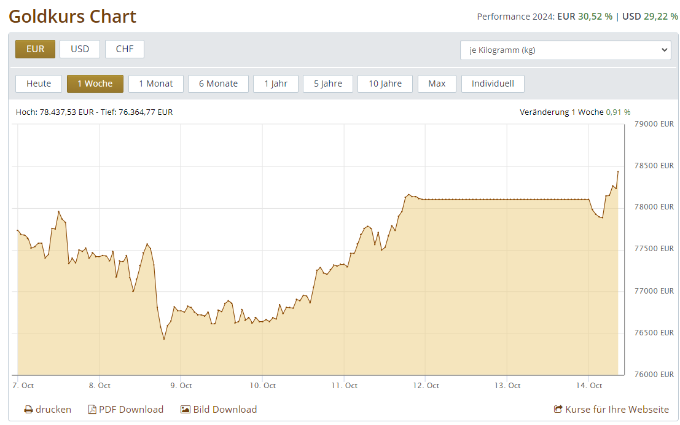The image size is (680, 425).
Task: Click the active 1 Woche range button
Action: click(x=95, y=84)
